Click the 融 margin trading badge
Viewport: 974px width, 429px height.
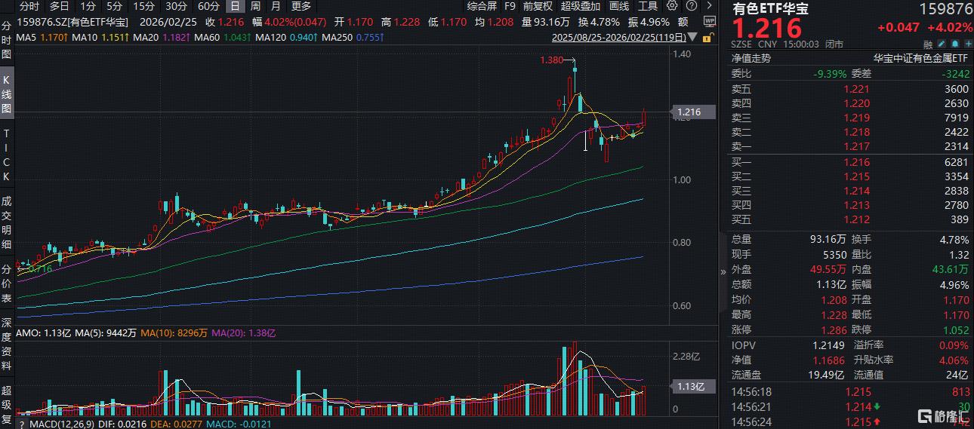[x=928, y=44]
